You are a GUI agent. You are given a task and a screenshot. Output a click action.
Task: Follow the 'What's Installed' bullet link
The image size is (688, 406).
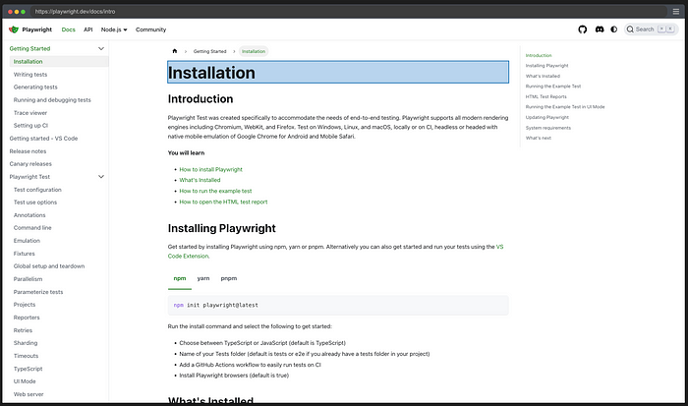[x=200, y=180]
